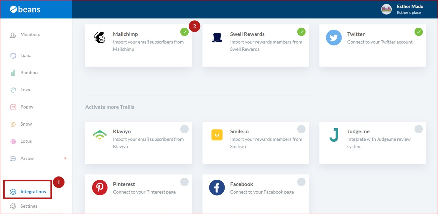Select Bamboo in the sidebar

tap(29, 73)
